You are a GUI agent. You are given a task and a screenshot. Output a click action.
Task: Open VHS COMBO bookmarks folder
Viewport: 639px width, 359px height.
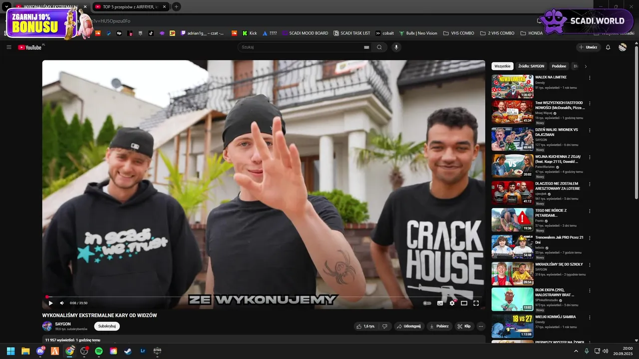point(458,33)
